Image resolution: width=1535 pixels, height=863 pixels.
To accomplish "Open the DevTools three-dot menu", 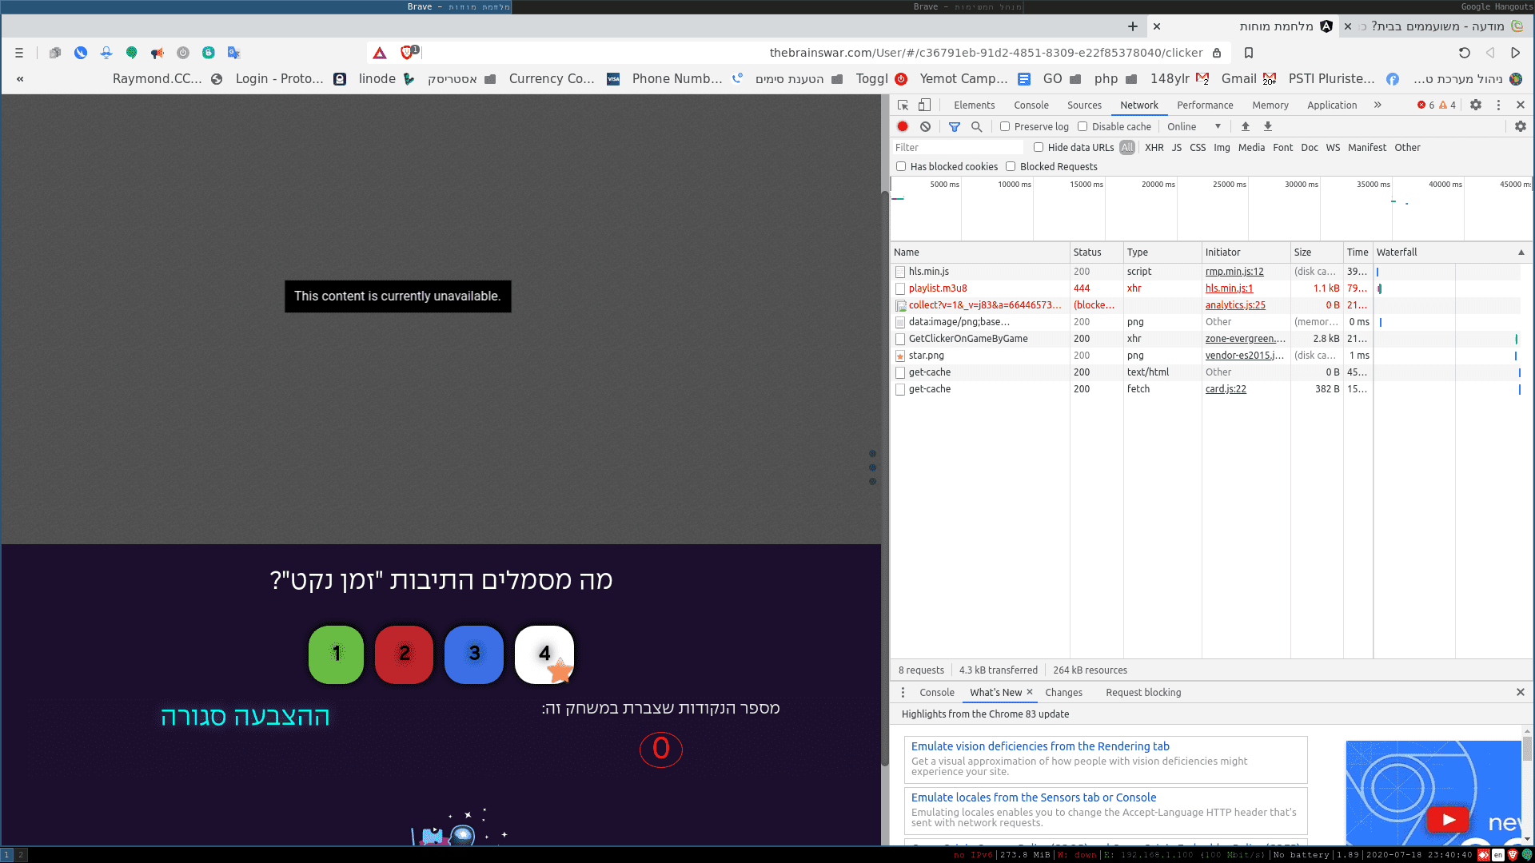I will pyautogui.click(x=1498, y=105).
